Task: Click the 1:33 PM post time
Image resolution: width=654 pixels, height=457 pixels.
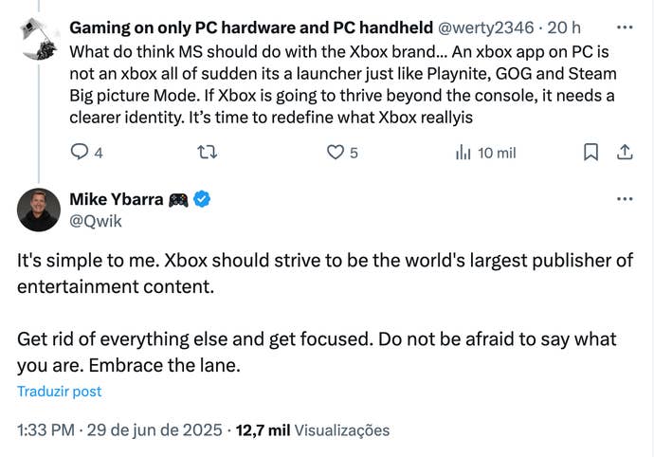Action: coord(45,430)
